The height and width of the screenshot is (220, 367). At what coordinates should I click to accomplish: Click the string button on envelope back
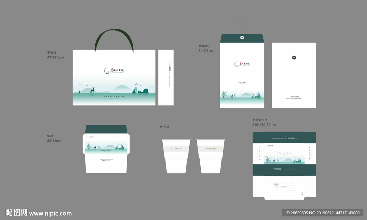[x=294, y=58]
